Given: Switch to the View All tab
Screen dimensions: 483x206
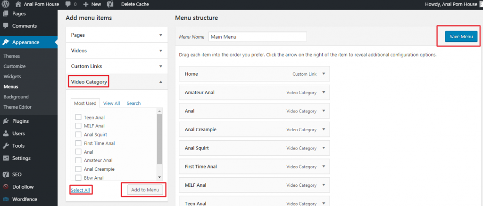Looking at the screenshot, I should pyautogui.click(x=111, y=103).
